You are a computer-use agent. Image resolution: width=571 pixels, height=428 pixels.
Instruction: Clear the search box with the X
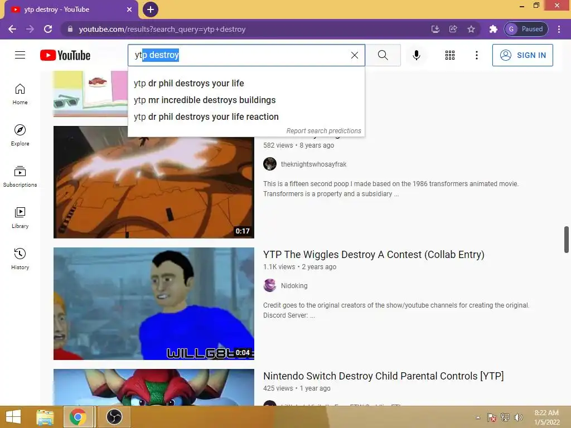(x=354, y=55)
